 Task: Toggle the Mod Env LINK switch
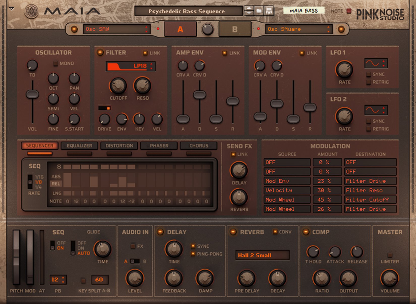coord(302,53)
